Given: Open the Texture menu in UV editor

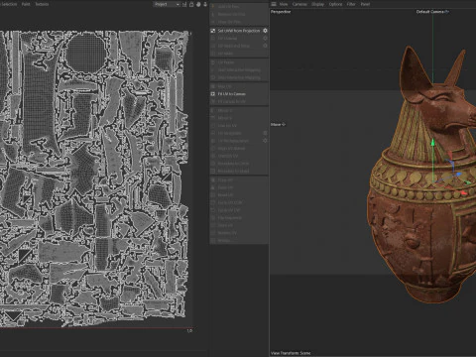Looking at the screenshot, I should pos(42,4).
